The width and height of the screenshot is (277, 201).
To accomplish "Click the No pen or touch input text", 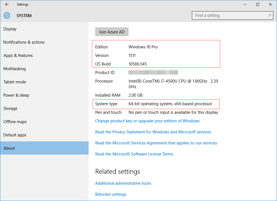I will [173, 112].
